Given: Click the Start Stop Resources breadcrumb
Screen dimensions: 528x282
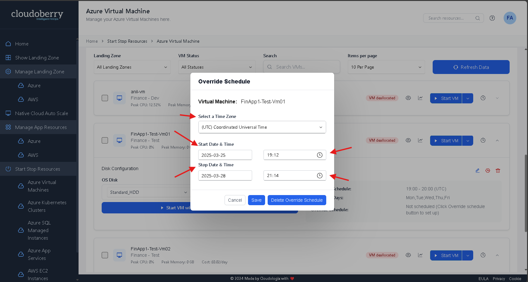Looking at the screenshot, I should [127, 41].
